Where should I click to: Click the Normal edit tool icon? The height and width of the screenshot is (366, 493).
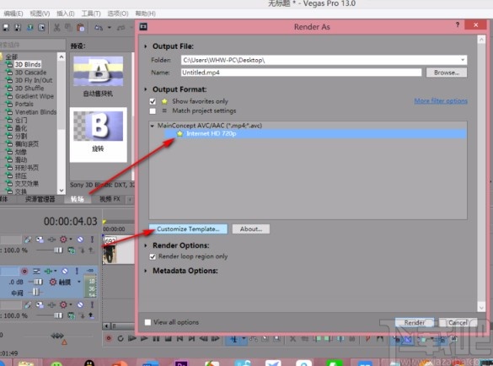pyautogui.click(x=234, y=339)
